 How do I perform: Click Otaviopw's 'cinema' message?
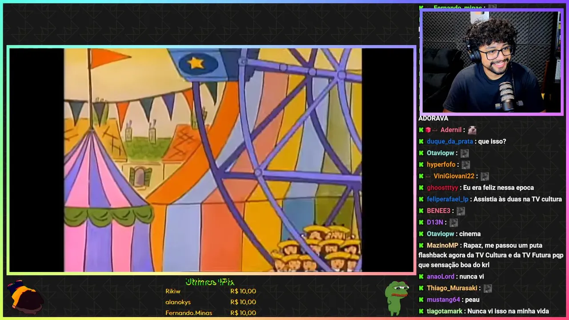click(x=470, y=234)
